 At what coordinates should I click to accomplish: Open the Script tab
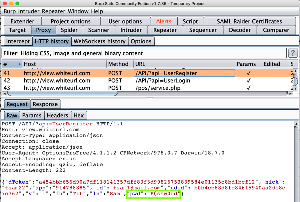[x=190, y=21]
